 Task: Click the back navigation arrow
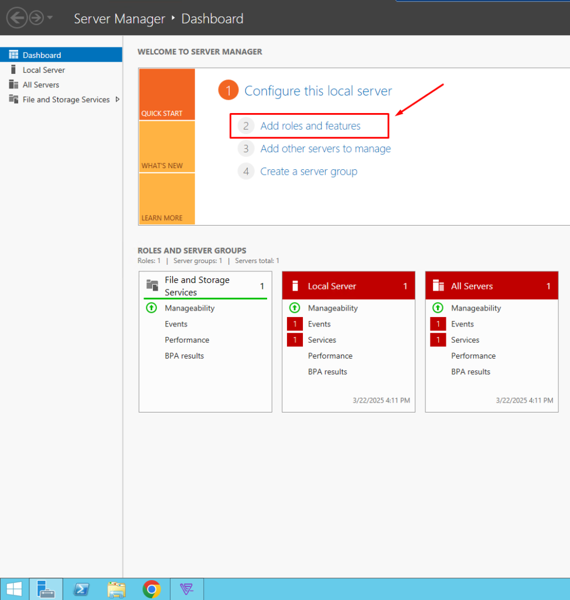point(17,18)
